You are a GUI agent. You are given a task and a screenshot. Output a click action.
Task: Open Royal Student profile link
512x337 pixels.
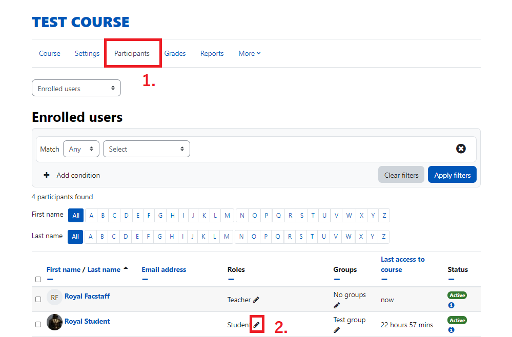(87, 321)
